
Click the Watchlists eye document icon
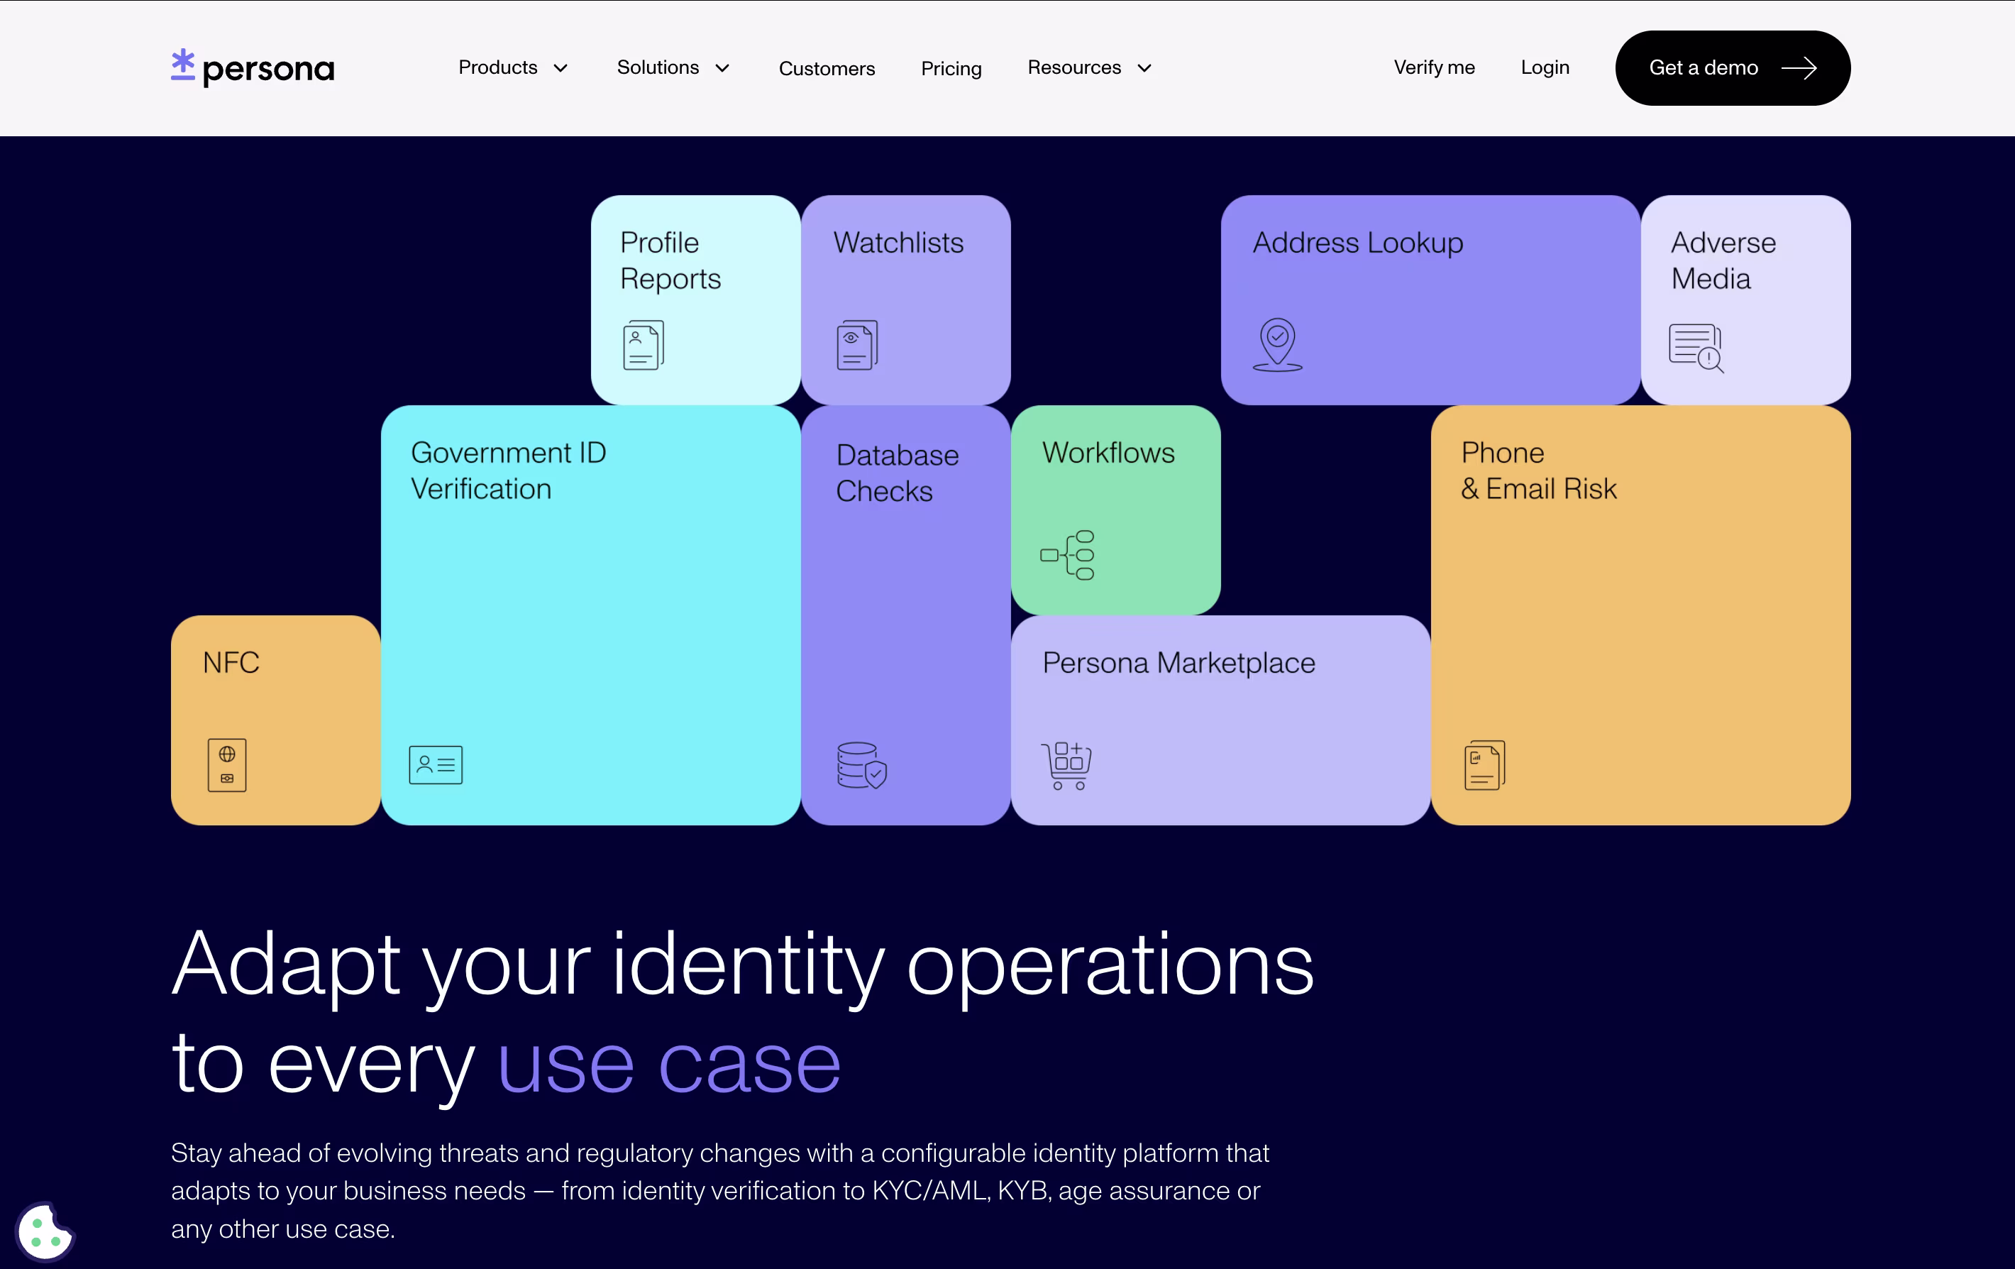coord(857,345)
